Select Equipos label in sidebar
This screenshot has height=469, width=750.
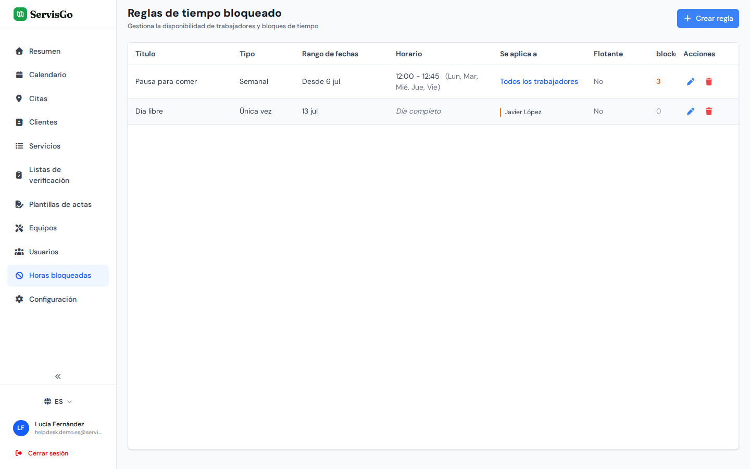(x=43, y=228)
